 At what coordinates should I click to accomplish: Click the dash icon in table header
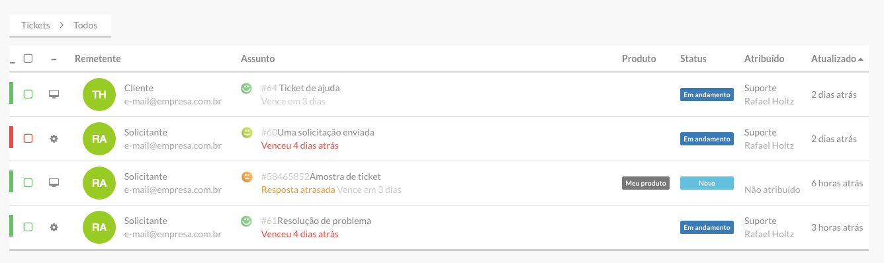(54, 59)
